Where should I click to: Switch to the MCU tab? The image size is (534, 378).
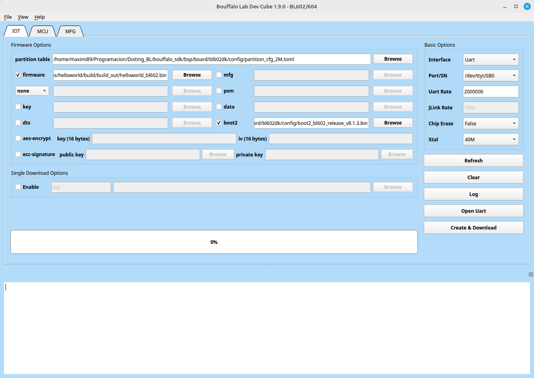[x=43, y=31]
